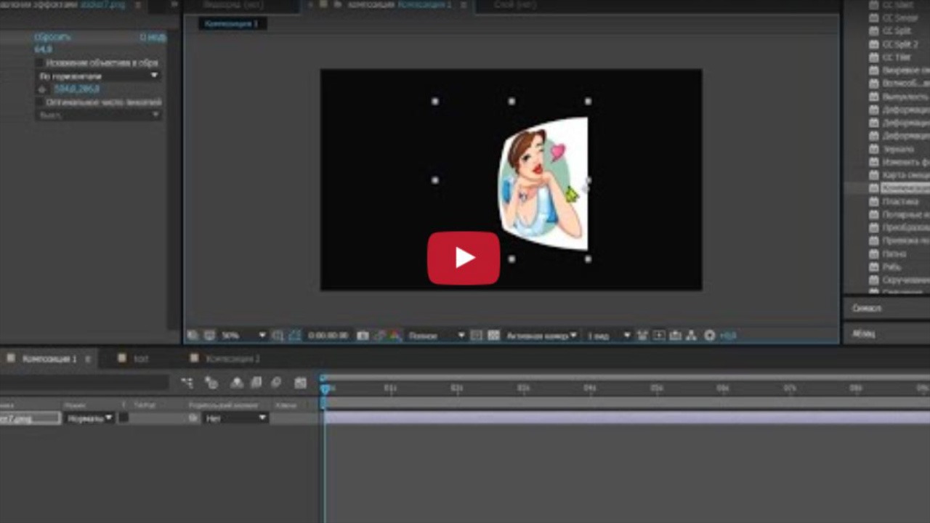Click the 584,0,286,0 position value
The image size is (930, 523).
click(77, 89)
